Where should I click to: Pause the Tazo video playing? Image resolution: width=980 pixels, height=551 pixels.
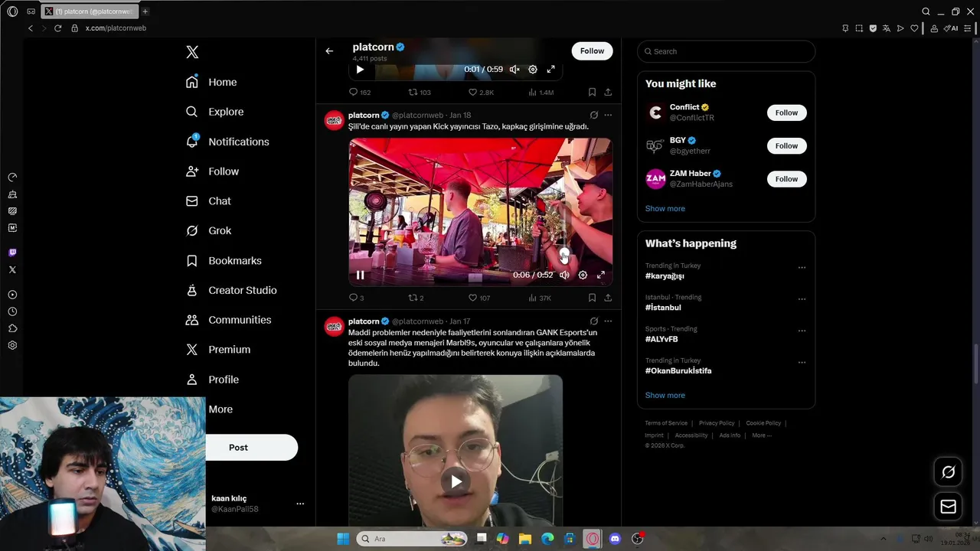coord(360,275)
